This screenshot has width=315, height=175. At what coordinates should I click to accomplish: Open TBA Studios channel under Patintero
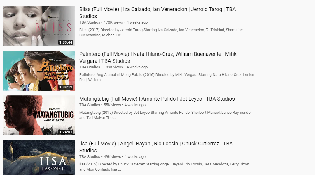(90, 67)
